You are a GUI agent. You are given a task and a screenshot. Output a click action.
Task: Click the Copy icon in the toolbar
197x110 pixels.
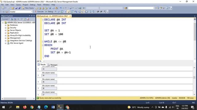(x=53, y=8)
